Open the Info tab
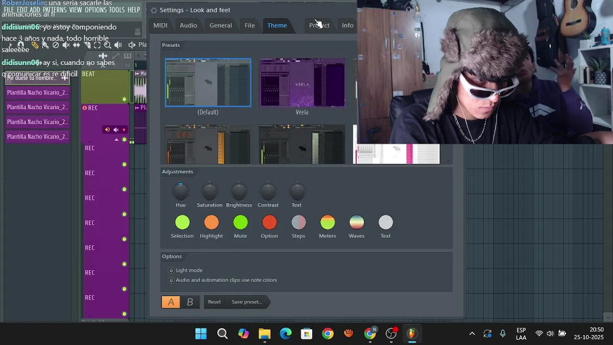Screen dimensions: 613x345 348,25
